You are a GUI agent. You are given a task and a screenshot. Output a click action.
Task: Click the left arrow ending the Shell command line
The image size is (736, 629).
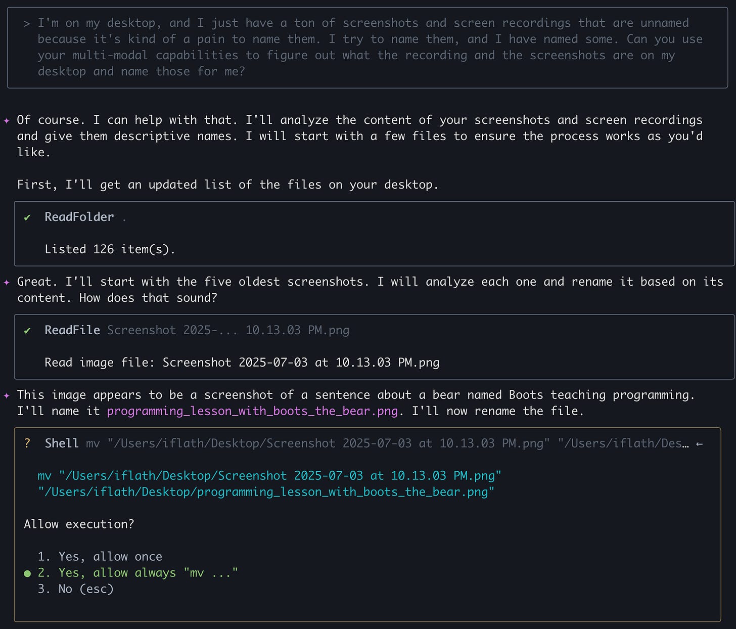(700, 443)
